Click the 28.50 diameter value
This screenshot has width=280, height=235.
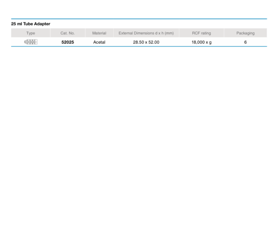tap(138, 42)
